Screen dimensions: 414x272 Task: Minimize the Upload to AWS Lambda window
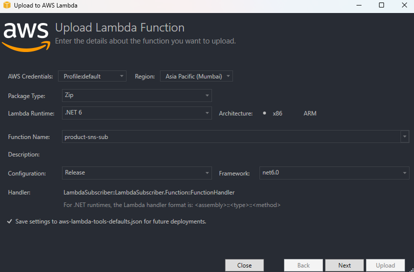tap(359, 5)
